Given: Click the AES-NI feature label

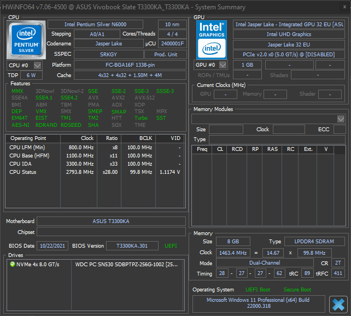Looking at the screenshot, I should (20, 125).
